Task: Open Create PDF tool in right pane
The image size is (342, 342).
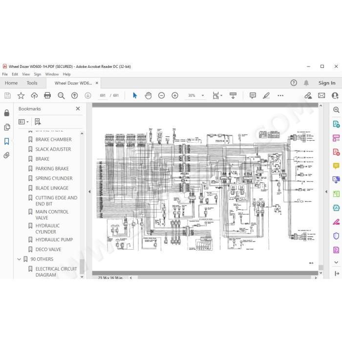Action: pyautogui.click(x=336, y=152)
